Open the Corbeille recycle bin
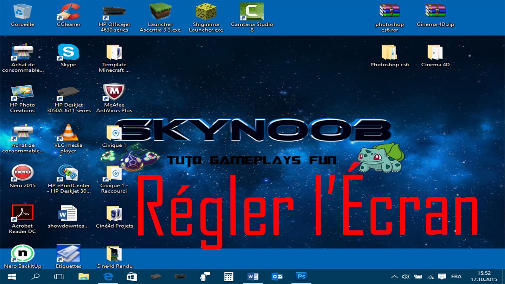Viewport: 505px width, 284px height. point(22,15)
